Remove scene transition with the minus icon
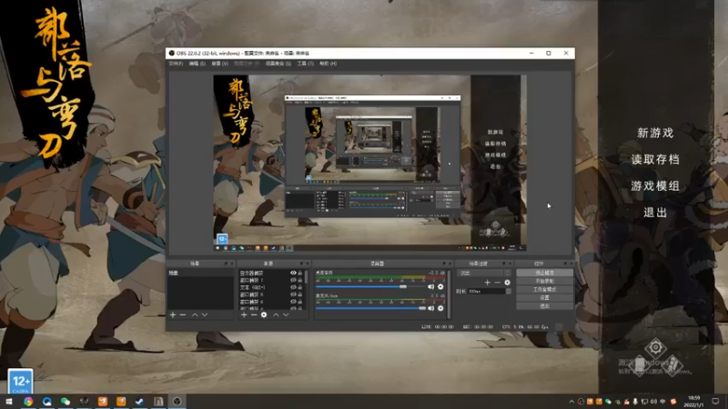This screenshot has width=728, height=409. [x=497, y=282]
